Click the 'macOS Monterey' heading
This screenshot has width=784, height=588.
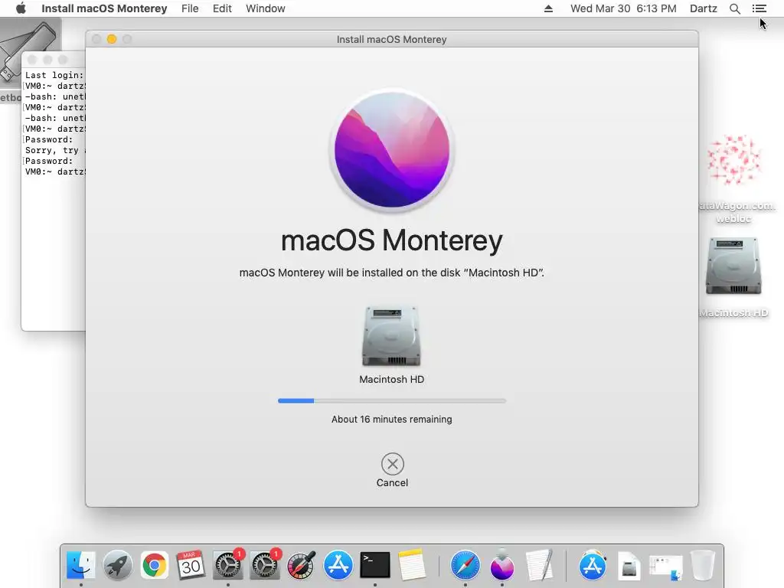point(392,240)
